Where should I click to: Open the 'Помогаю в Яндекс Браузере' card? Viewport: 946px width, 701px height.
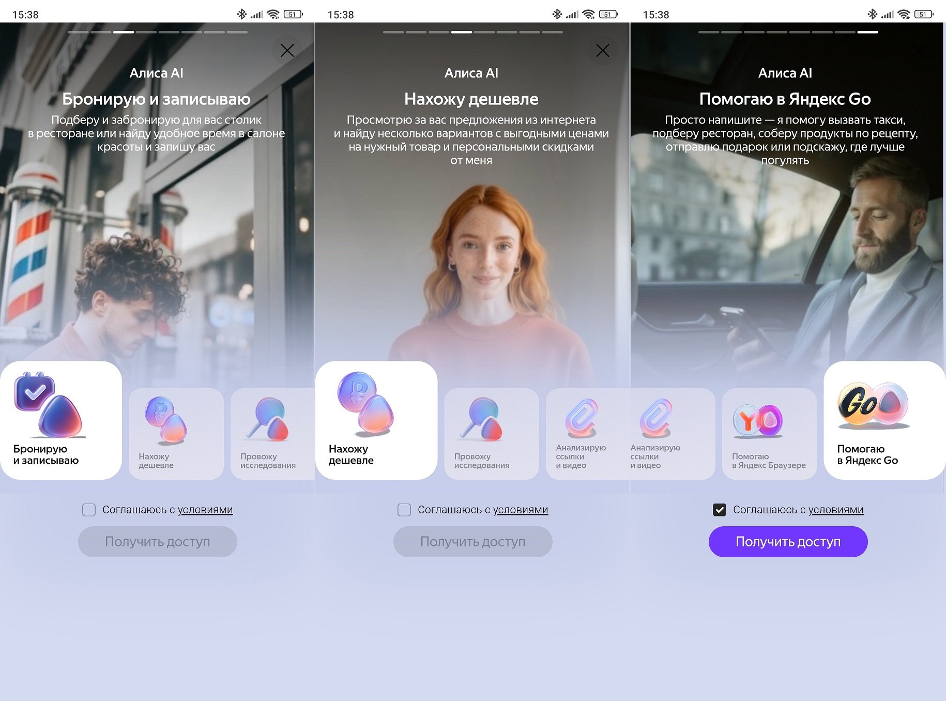769,434
